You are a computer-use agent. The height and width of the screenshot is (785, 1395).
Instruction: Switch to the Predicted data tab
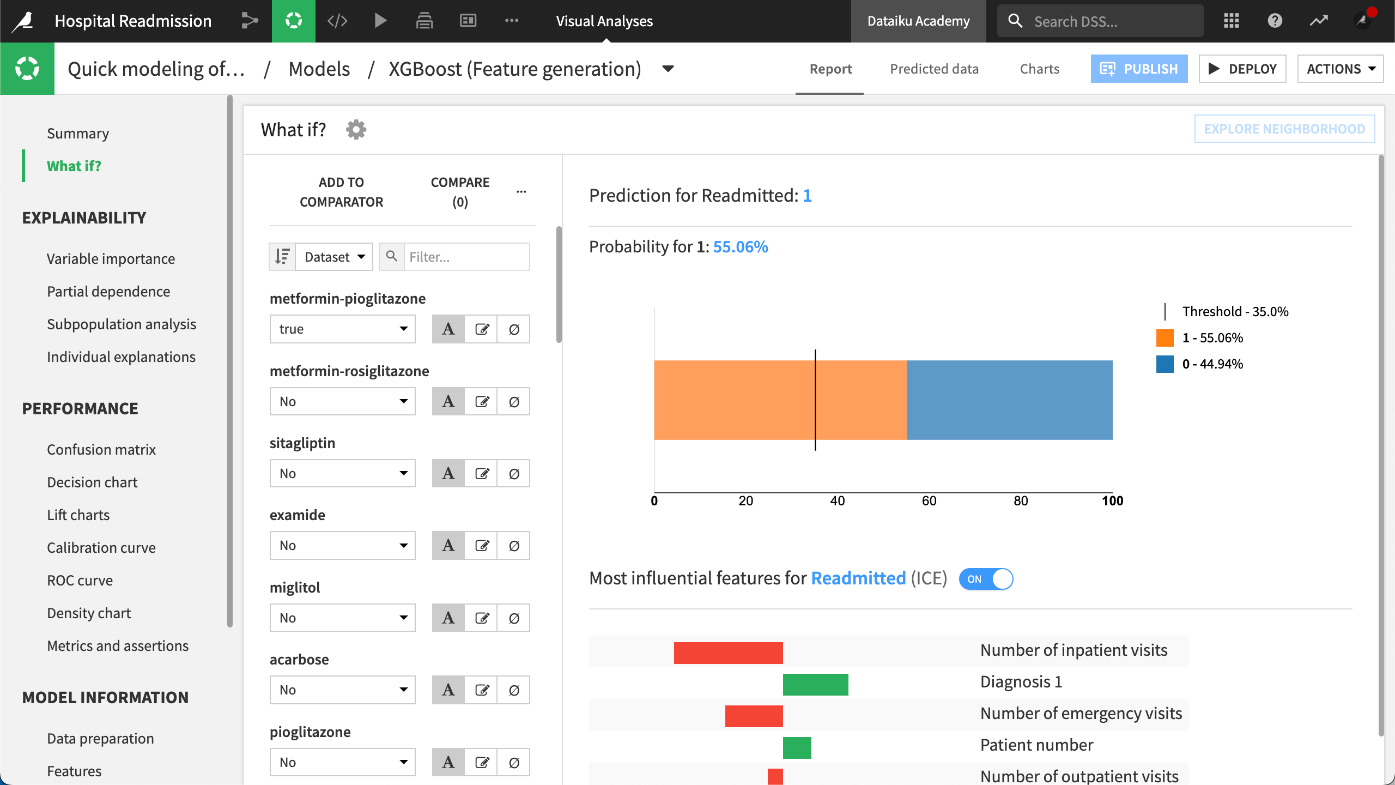[x=934, y=68]
